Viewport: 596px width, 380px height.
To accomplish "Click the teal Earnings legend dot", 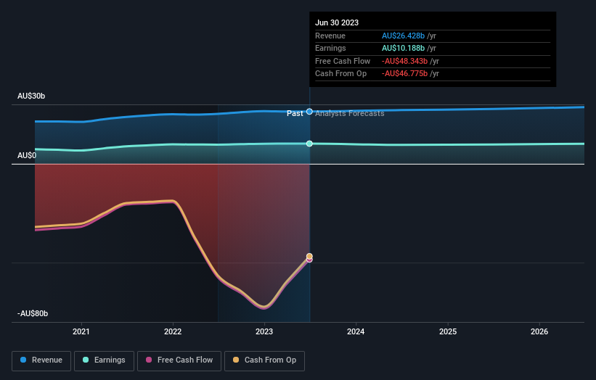I will (x=86, y=360).
